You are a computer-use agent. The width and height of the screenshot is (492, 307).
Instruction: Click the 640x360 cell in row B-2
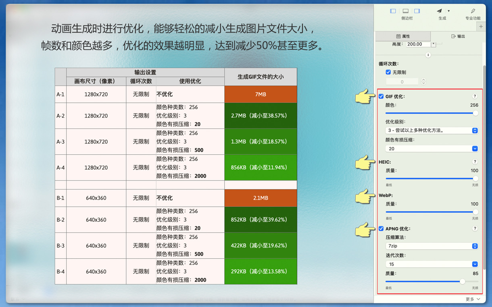point(96,220)
